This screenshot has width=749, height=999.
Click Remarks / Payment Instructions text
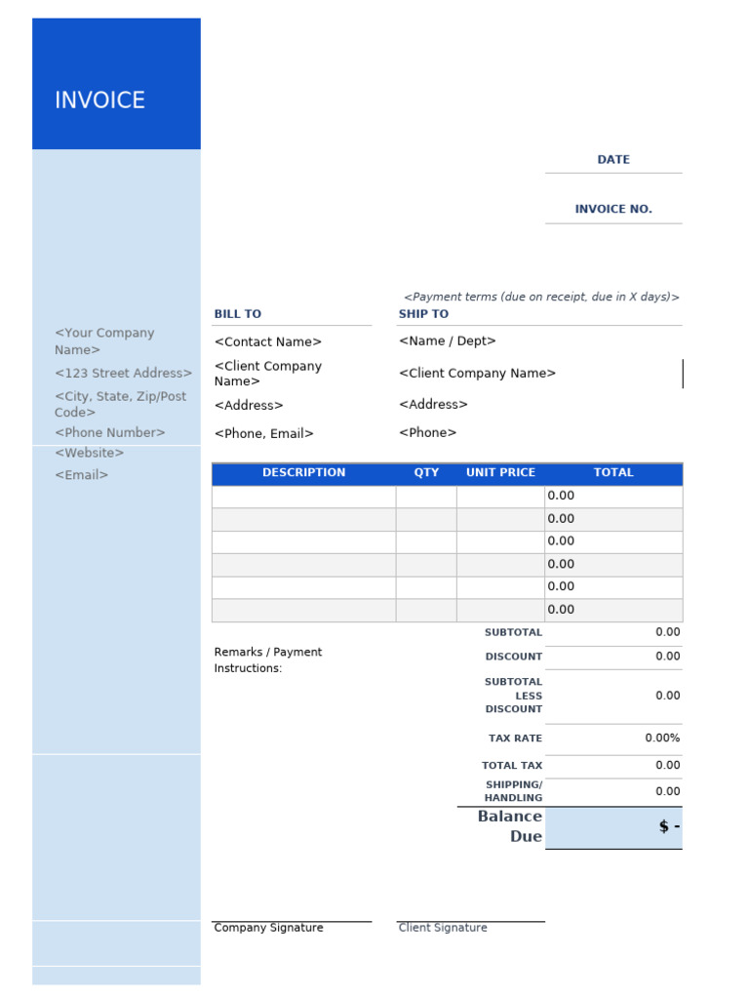[x=267, y=660]
